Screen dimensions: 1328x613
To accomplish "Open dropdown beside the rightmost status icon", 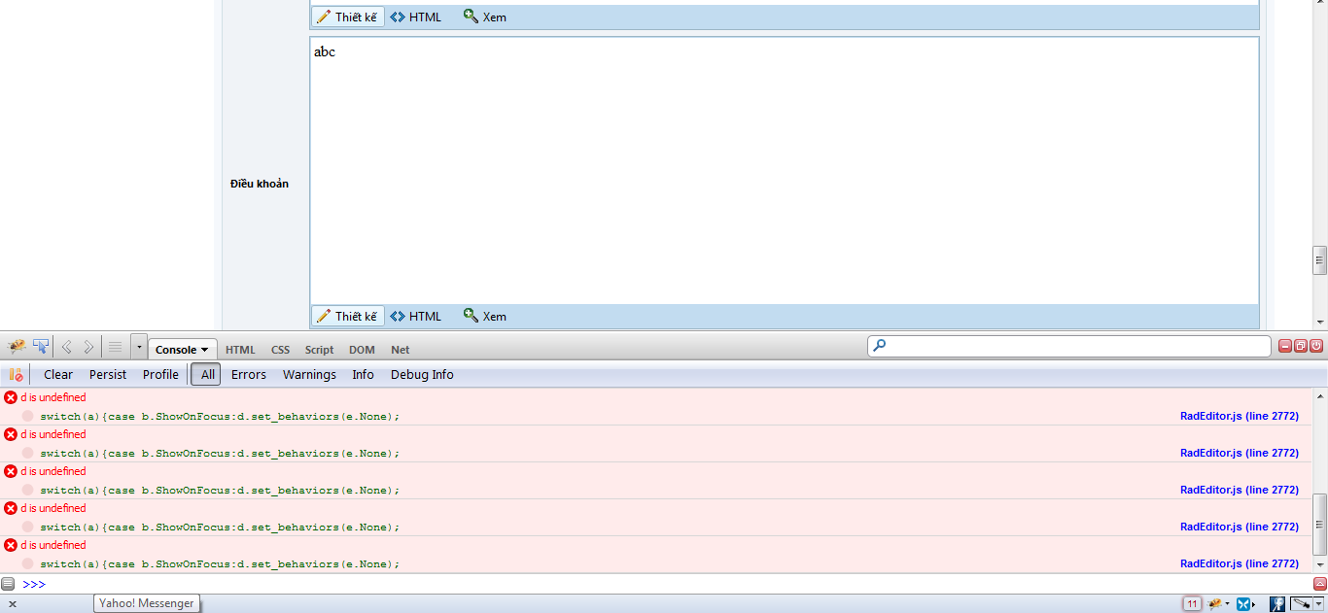I will click(1318, 603).
